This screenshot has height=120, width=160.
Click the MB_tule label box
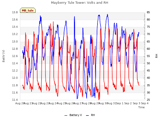coord(28,10)
